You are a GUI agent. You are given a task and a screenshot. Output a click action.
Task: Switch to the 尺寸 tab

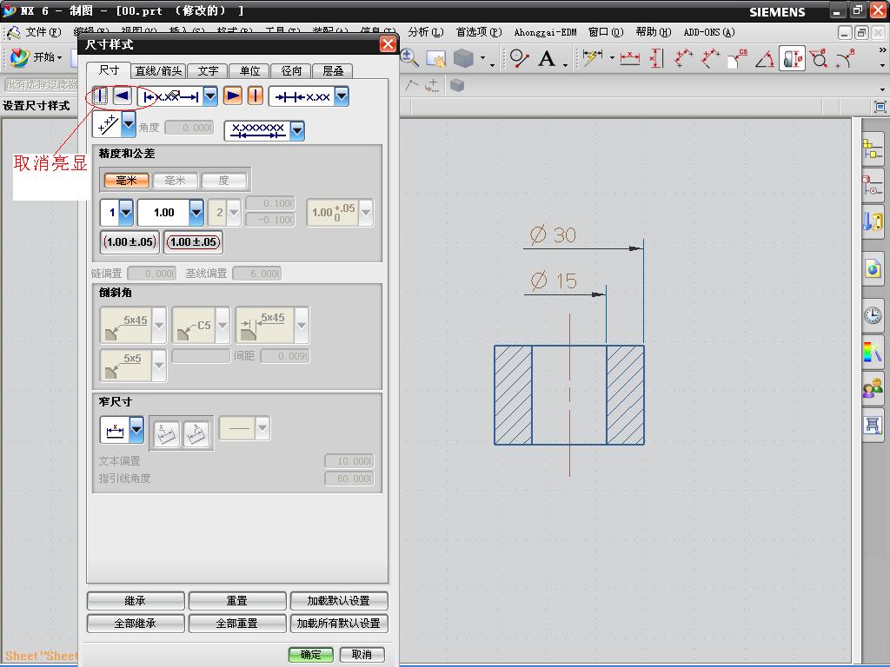click(109, 69)
